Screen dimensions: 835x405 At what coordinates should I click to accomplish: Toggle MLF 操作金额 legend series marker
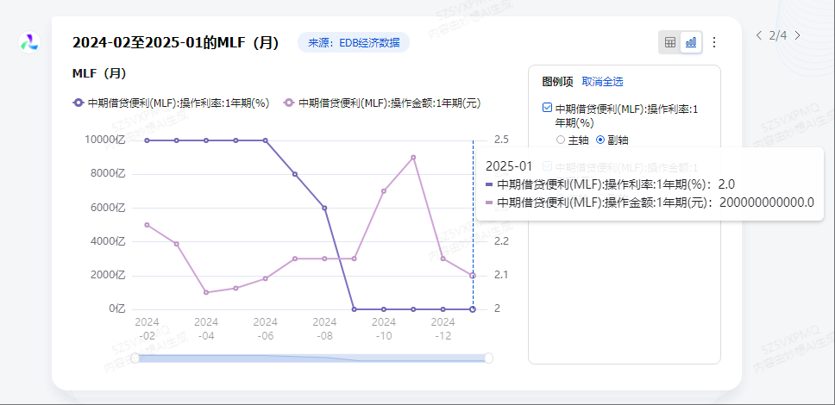click(x=289, y=103)
